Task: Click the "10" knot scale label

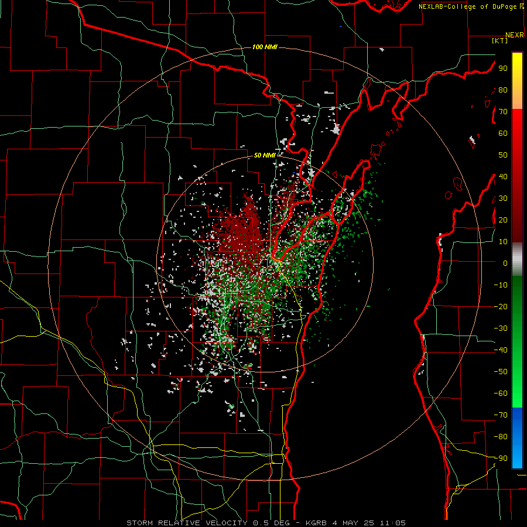Action: coord(503,242)
